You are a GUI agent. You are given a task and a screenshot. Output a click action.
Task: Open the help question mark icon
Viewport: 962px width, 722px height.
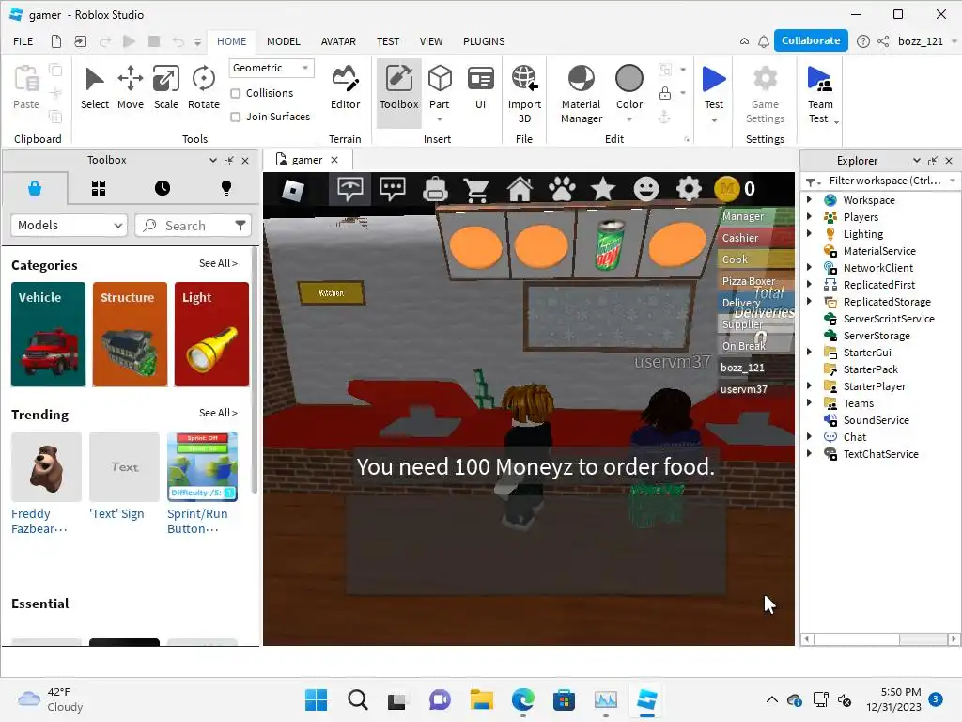[863, 41]
